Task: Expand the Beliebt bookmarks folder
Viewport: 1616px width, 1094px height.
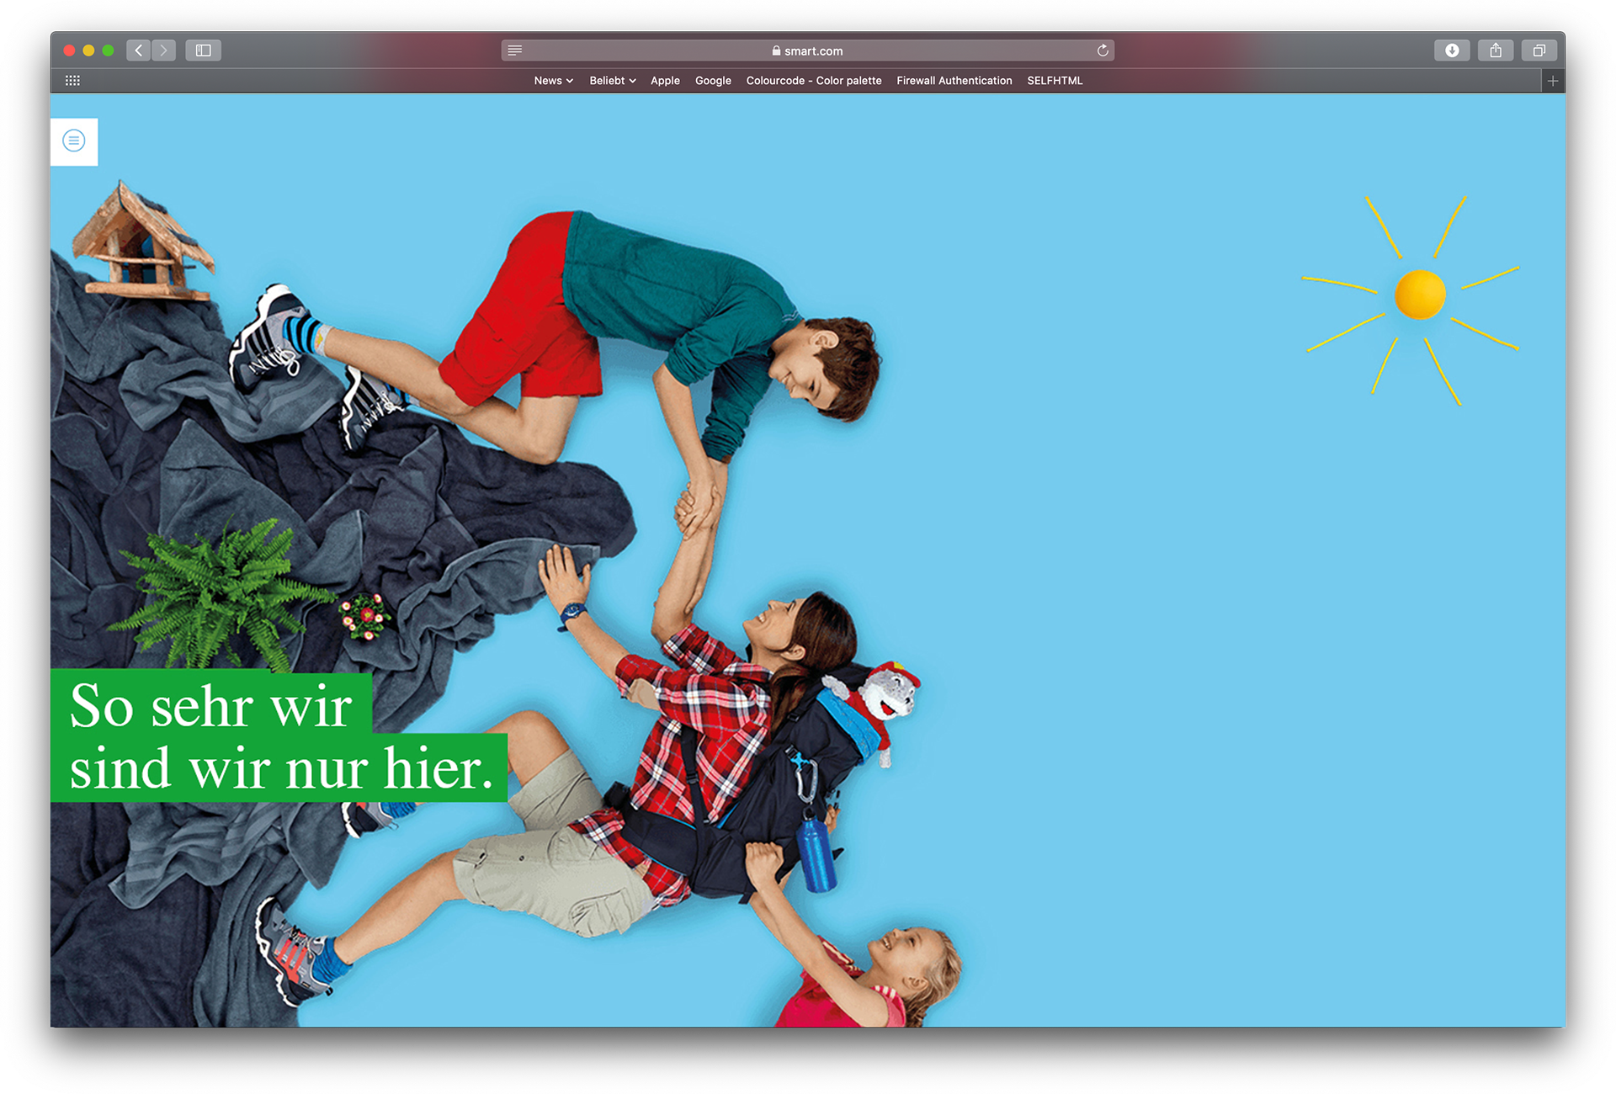Action: [612, 81]
